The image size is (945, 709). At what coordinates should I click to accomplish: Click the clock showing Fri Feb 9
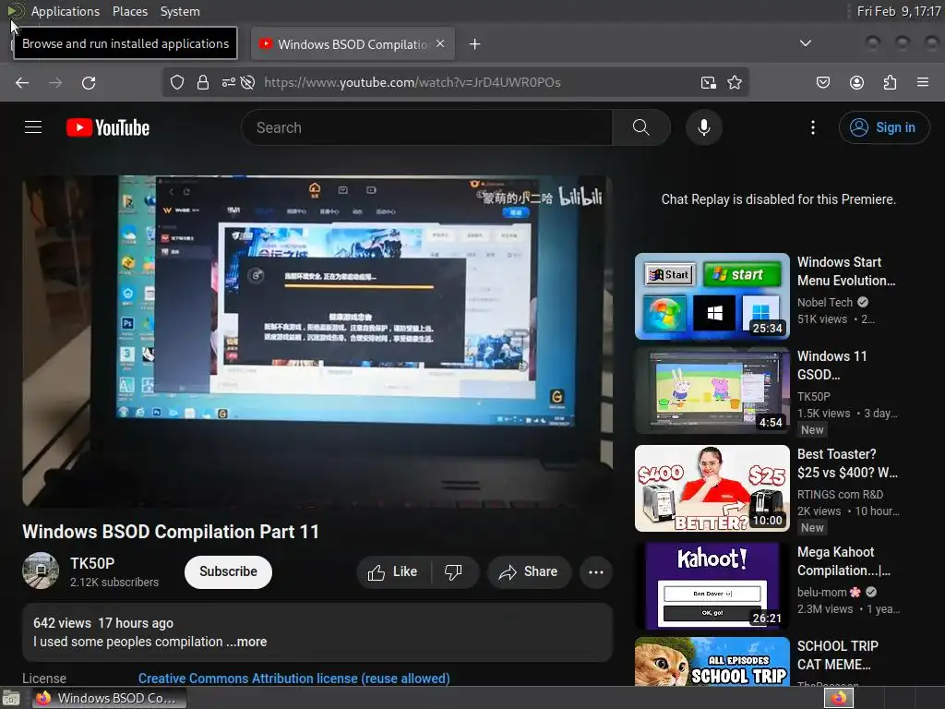click(x=899, y=11)
